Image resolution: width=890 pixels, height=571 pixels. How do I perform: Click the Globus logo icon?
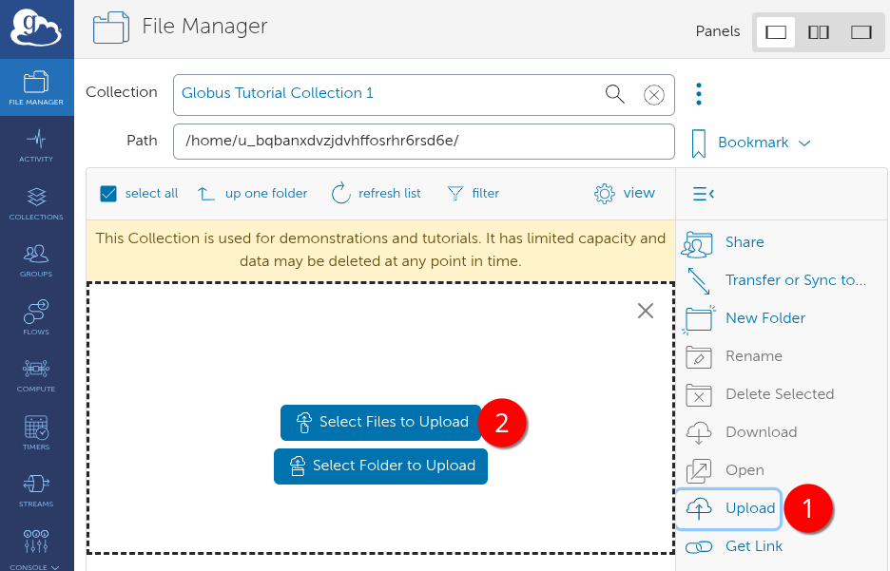[x=36, y=29]
